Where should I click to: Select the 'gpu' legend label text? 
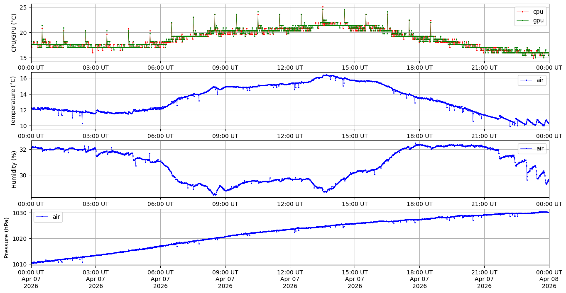pyautogui.click(x=538, y=20)
